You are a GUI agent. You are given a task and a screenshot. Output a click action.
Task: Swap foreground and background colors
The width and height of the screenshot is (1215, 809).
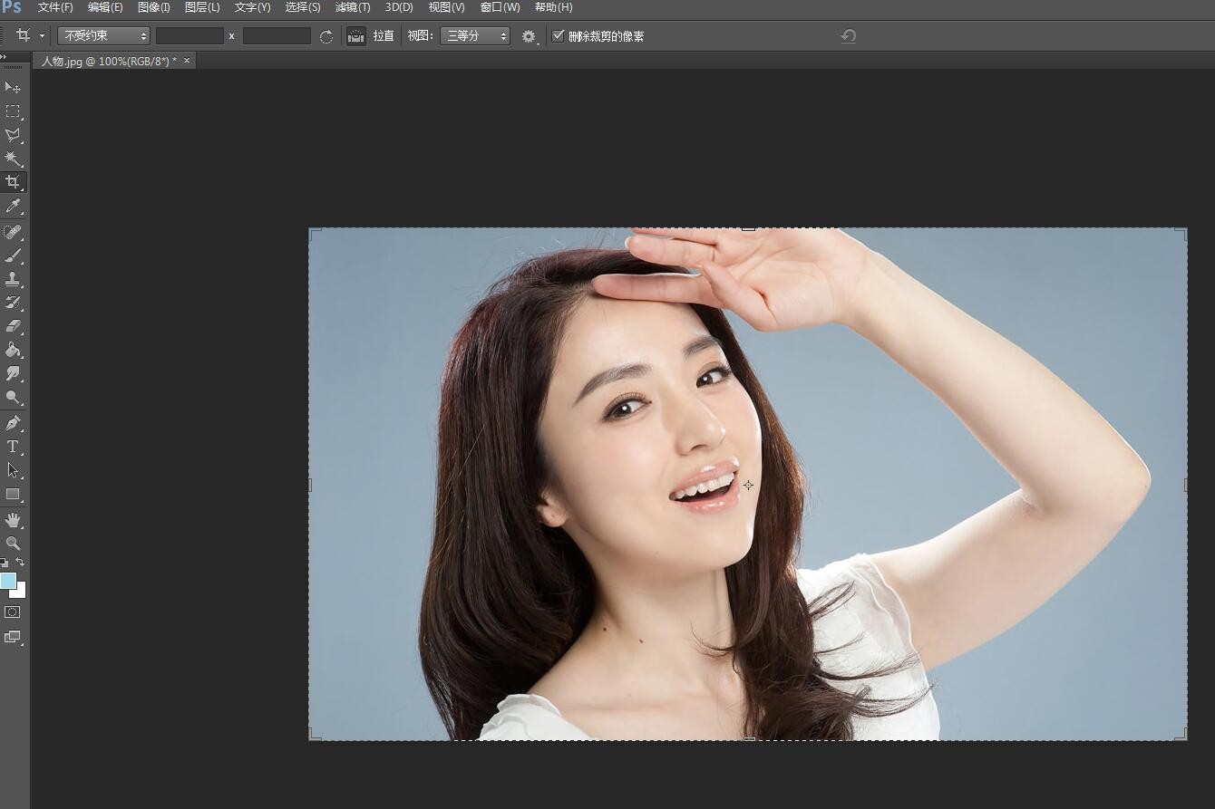coord(20,563)
